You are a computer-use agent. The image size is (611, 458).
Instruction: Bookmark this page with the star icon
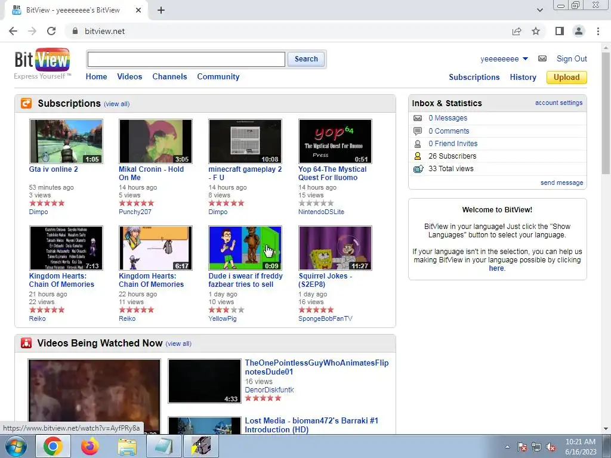536,31
